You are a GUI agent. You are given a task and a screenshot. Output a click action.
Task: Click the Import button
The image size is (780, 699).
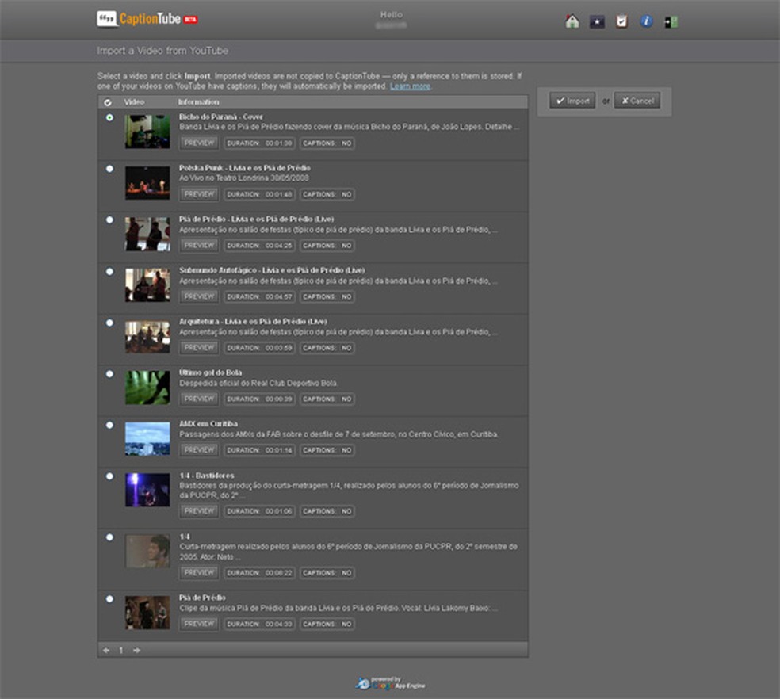572,101
